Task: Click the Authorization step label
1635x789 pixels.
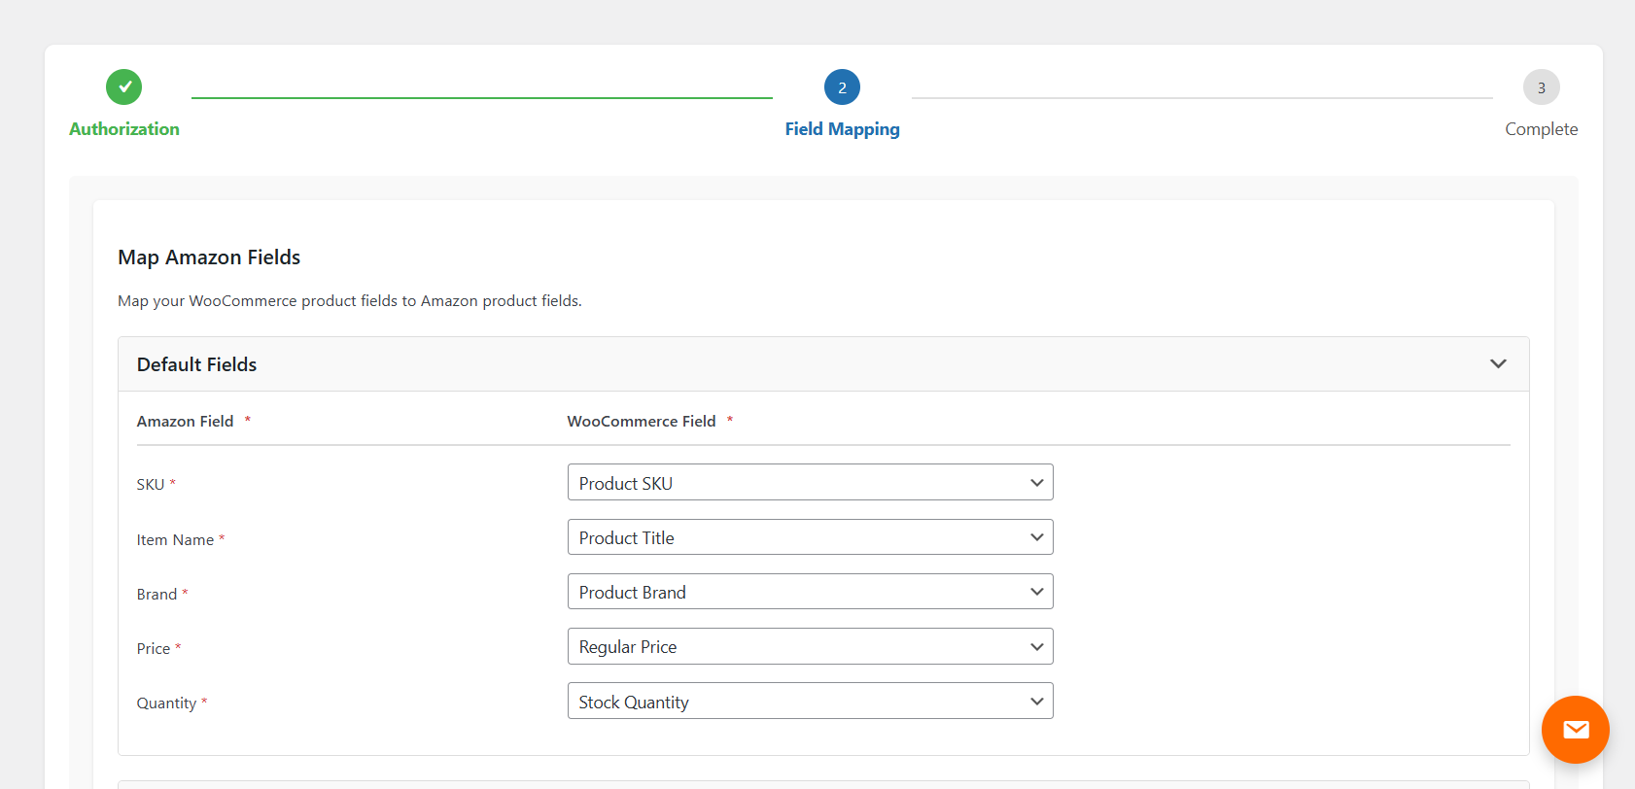Action: (124, 129)
